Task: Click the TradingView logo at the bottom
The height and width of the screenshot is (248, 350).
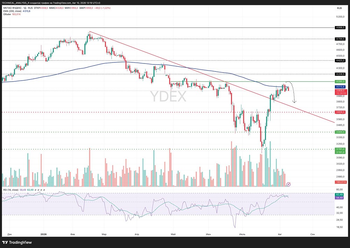Action: [x=17, y=242]
